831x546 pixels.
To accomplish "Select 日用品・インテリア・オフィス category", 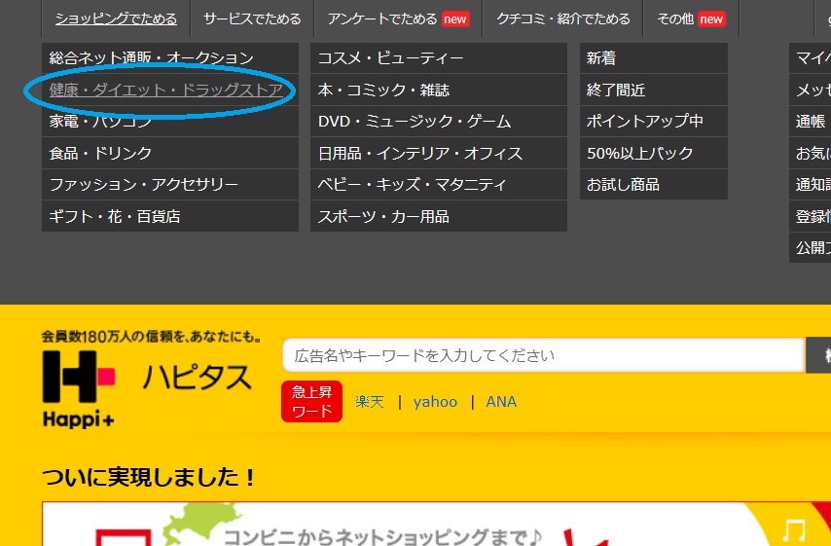I will [x=439, y=153].
